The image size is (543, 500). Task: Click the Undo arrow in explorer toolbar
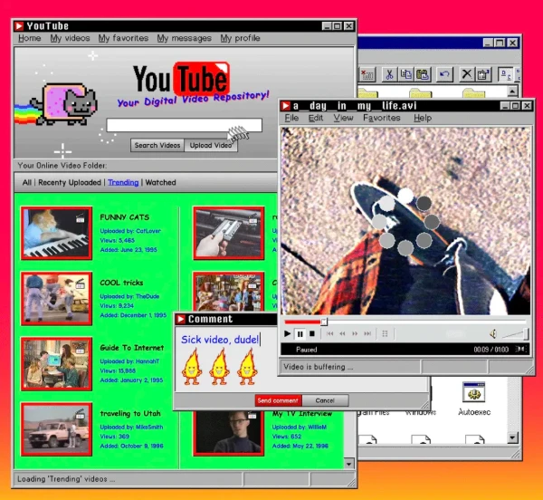pyautogui.click(x=444, y=74)
